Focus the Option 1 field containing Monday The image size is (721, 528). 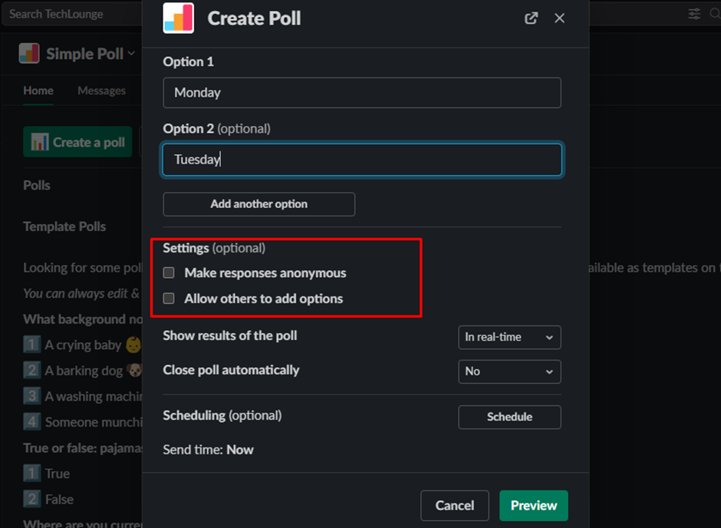click(x=362, y=92)
